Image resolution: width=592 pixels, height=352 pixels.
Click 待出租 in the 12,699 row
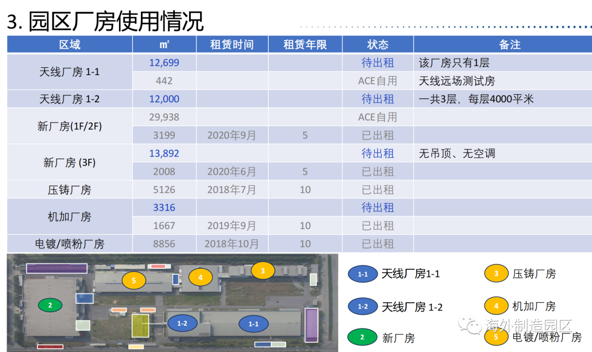tap(378, 62)
